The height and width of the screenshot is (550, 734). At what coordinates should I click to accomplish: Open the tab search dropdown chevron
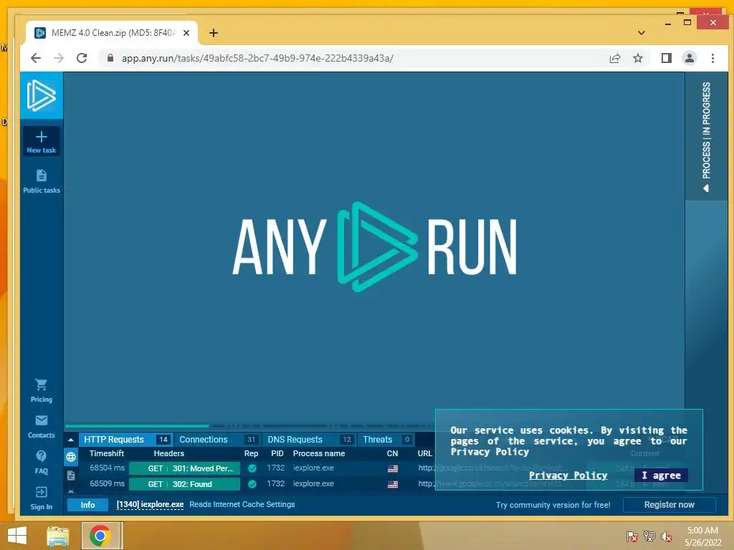pyautogui.click(x=642, y=33)
